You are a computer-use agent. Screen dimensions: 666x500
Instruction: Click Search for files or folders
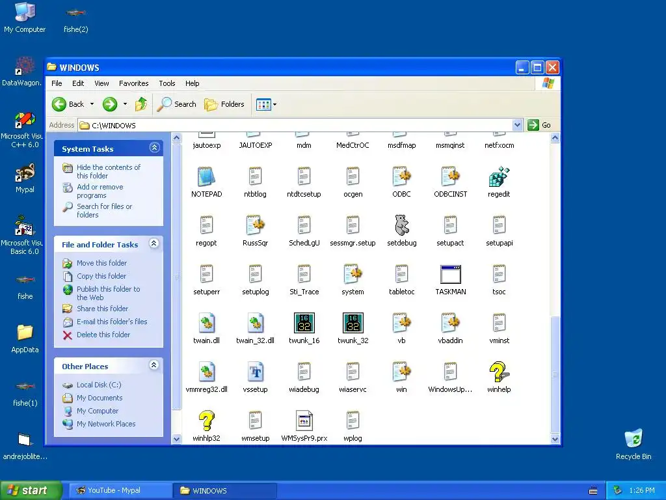pos(105,210)
